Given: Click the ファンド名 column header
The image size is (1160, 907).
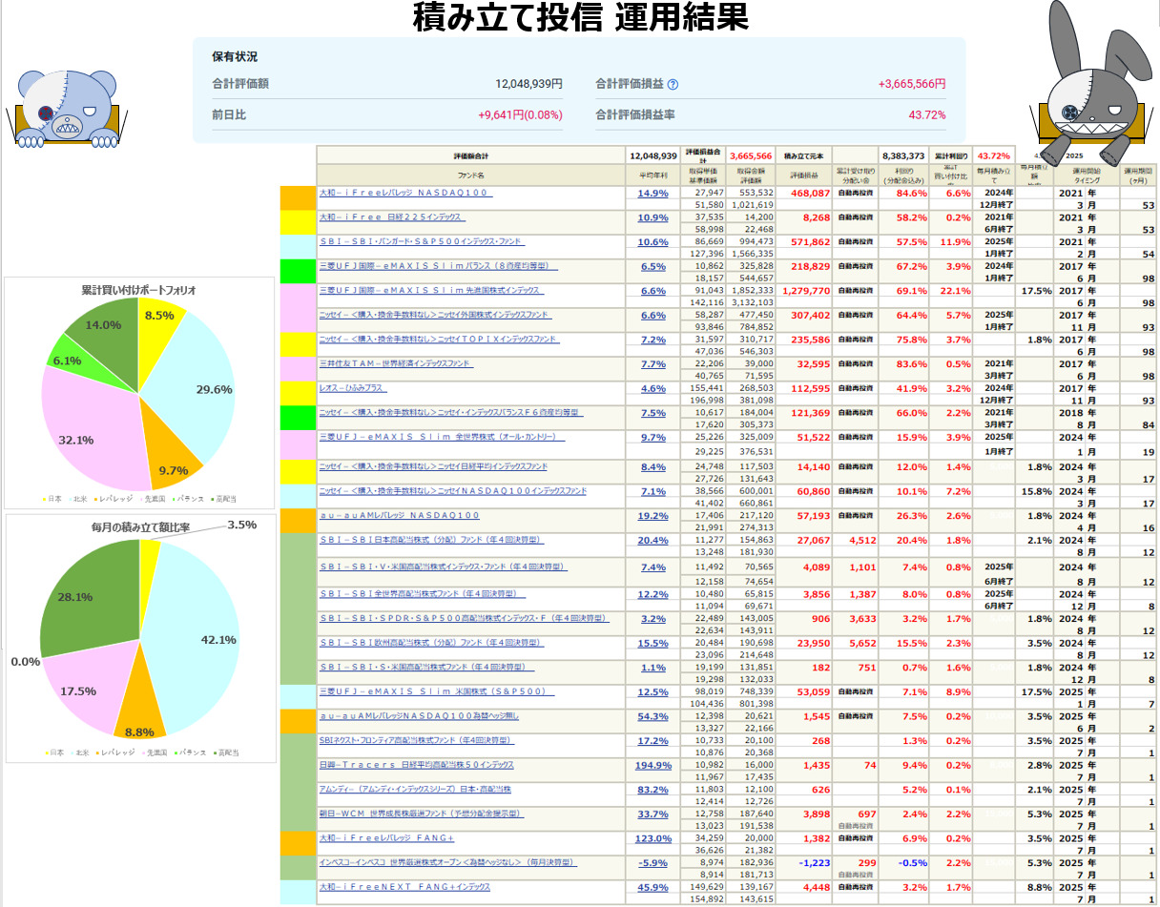Looking at the screenshot, I should (x=469, y=175).
